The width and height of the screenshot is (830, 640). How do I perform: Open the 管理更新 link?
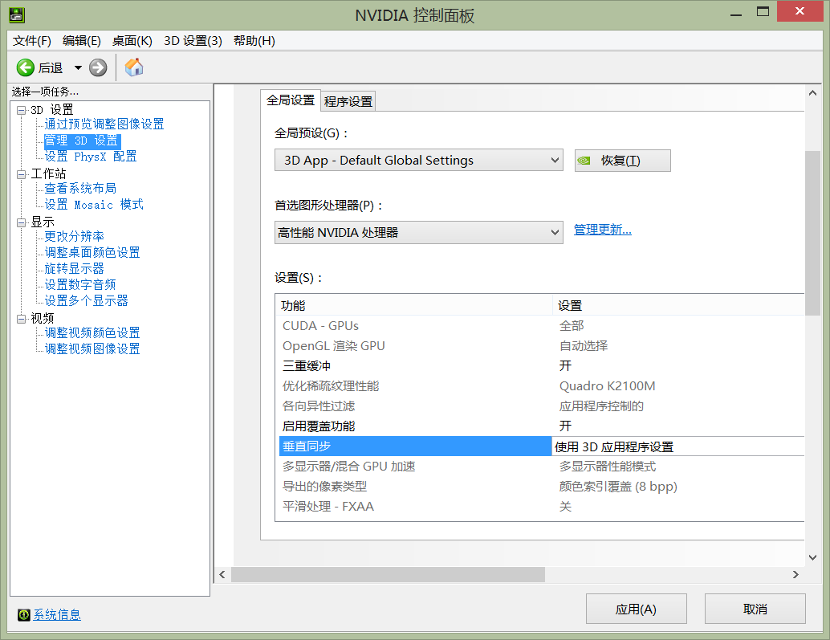click(x=602, y=230)
